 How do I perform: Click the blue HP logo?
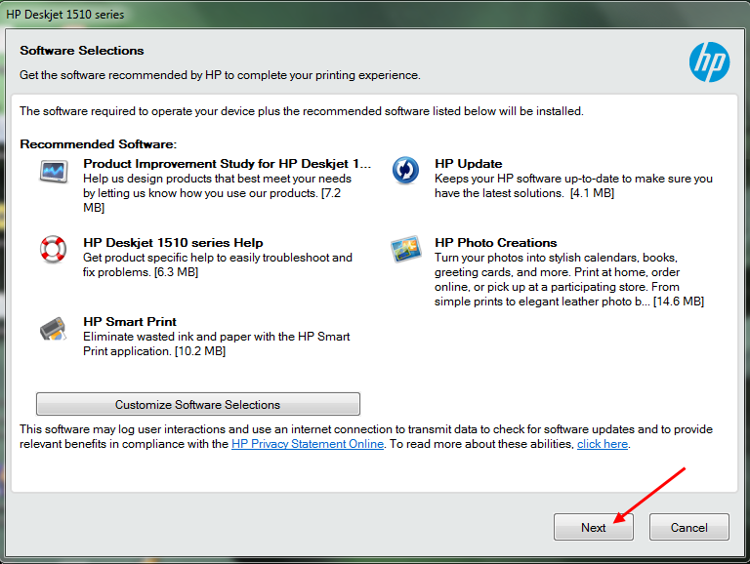coord(709,62)
